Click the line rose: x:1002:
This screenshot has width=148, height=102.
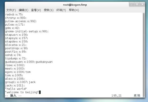[15, 65]
